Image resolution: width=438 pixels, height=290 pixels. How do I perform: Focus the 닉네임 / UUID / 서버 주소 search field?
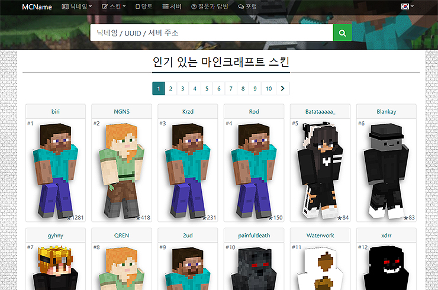(x=212, y=33)
